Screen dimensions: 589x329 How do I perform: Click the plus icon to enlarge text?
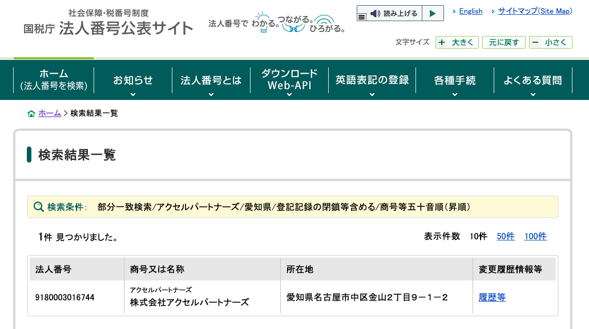[x=442, y=42]
